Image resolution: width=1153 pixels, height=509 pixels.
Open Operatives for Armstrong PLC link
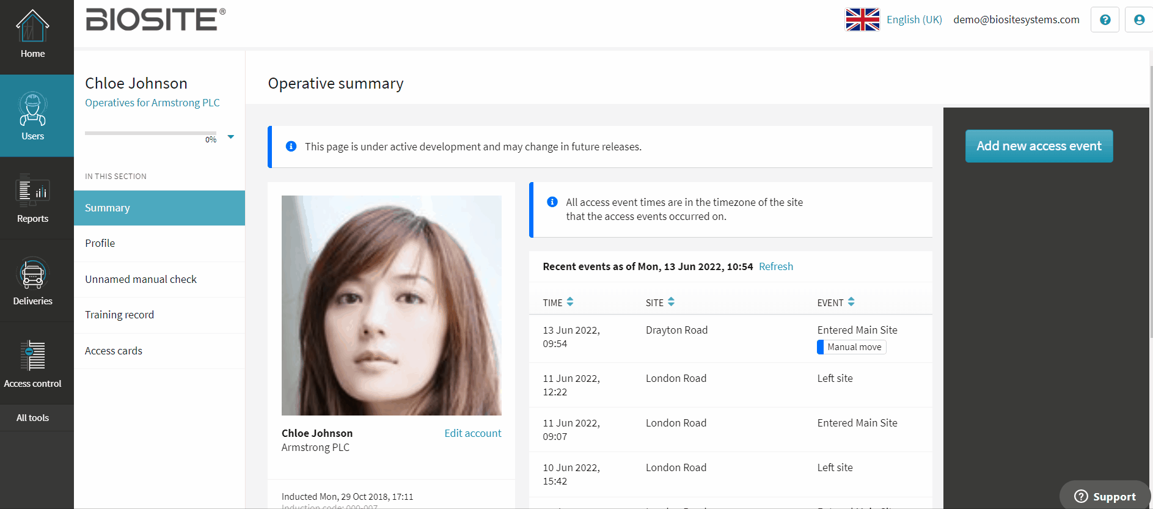tap(152, 103)
